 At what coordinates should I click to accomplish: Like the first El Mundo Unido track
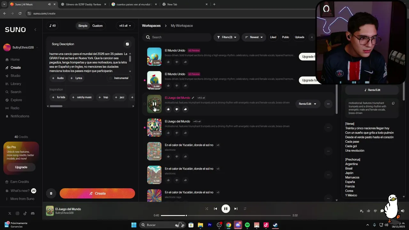(168, 62)
